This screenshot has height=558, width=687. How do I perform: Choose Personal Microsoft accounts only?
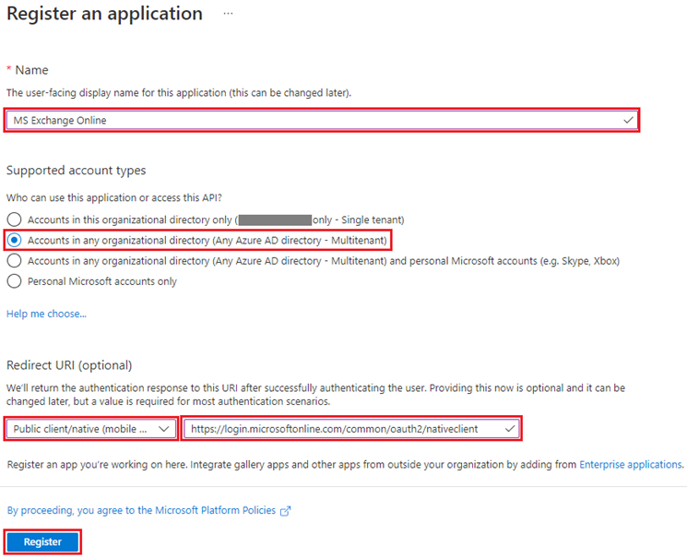point(14,281)
